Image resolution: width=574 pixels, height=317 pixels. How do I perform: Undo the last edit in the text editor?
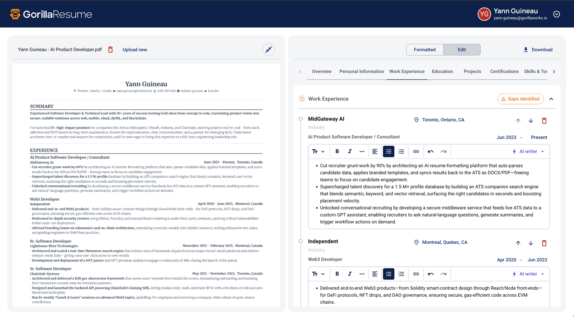click(430, 151)
